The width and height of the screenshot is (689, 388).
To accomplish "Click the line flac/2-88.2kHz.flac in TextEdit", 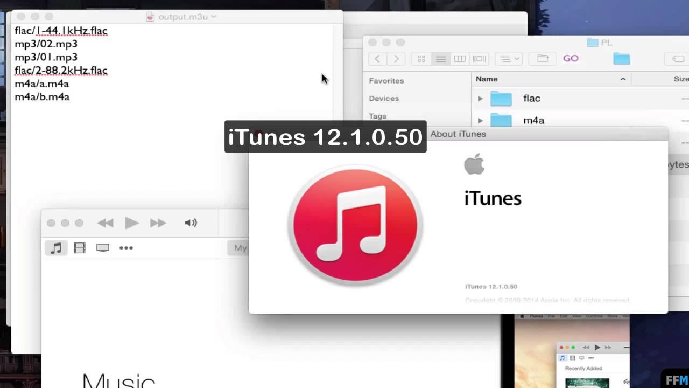I will pos(61,70).
